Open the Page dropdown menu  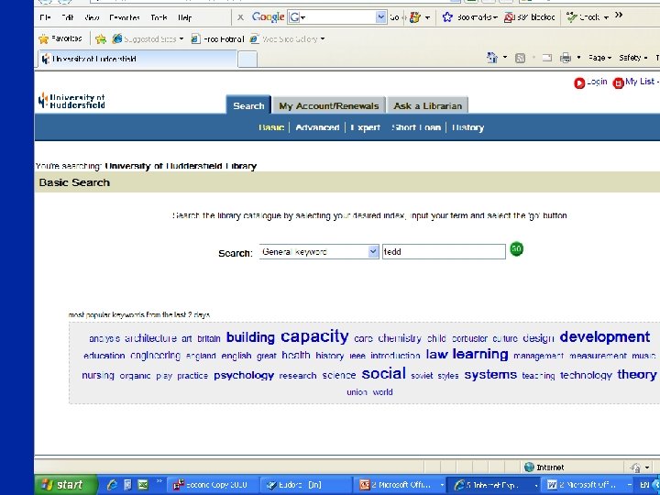[599, 58]
